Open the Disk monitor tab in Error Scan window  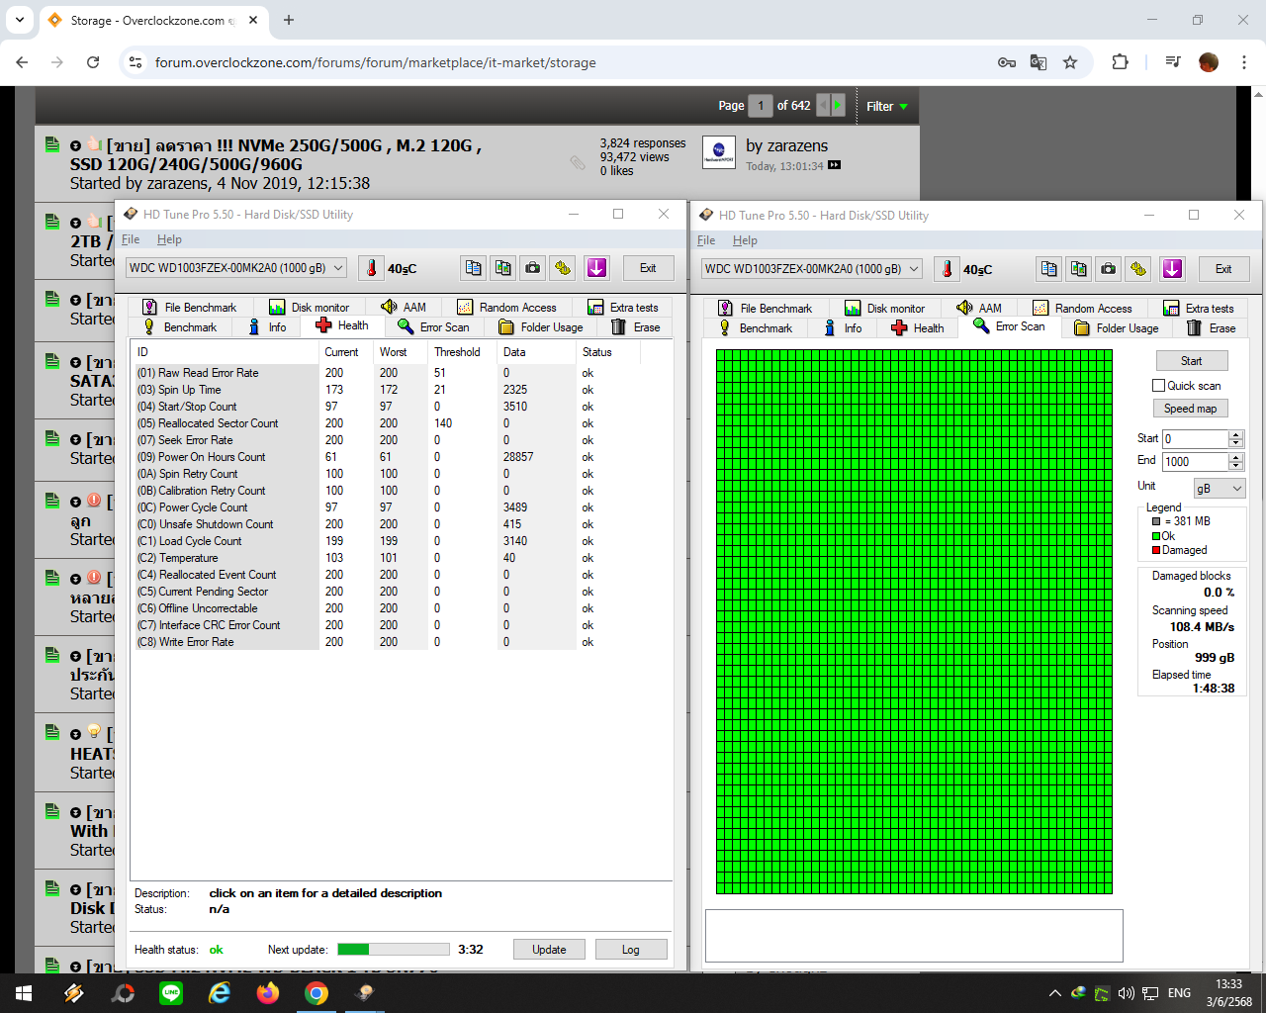(885, 309)
